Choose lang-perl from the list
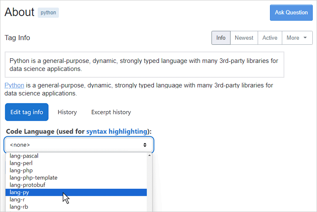This screenshot has width=317, height=212. click(21, 163)
